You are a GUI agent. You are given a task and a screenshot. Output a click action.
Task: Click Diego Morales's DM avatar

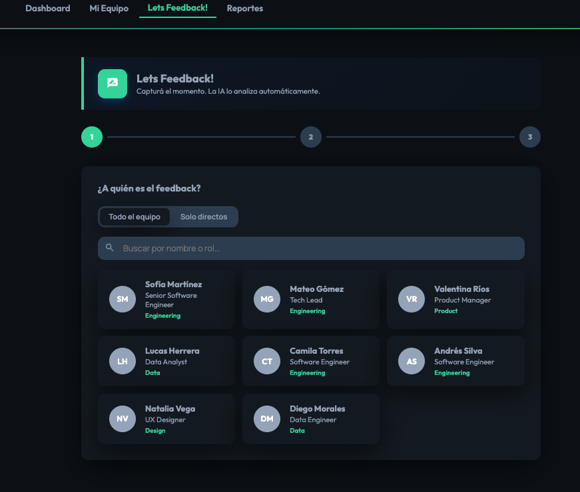point(266,419)
